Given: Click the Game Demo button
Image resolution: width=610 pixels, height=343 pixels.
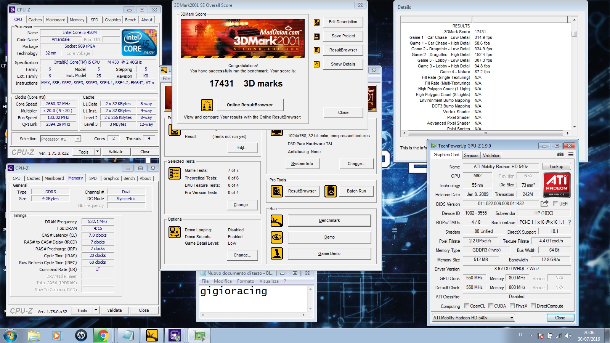Looking at the screenshot, I should point(329,254).
